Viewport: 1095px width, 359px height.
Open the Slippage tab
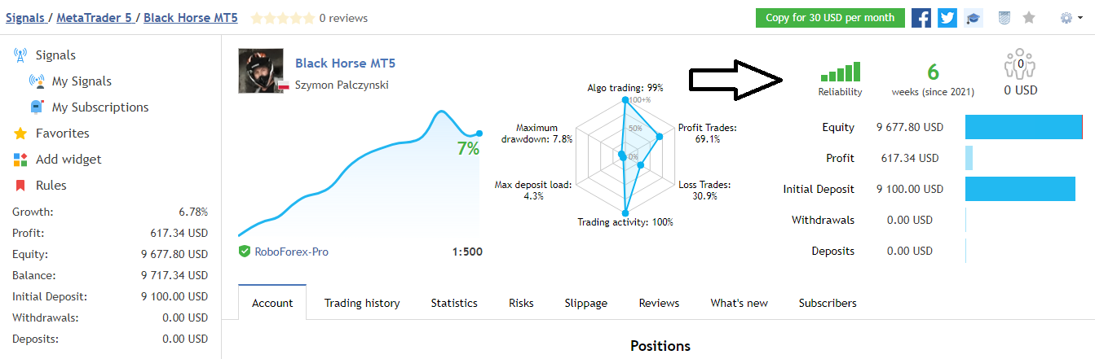585,303
